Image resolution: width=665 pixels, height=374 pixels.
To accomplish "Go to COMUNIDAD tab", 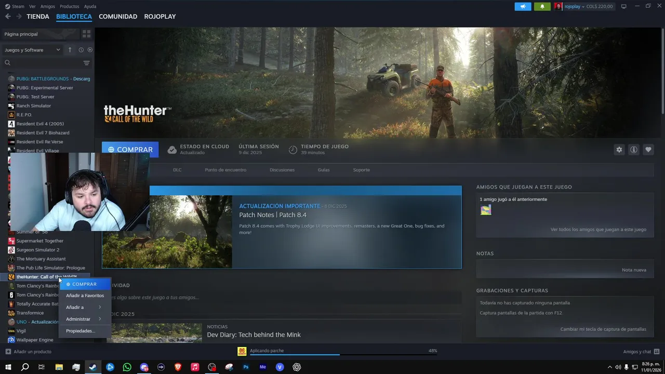I will 118,17.
